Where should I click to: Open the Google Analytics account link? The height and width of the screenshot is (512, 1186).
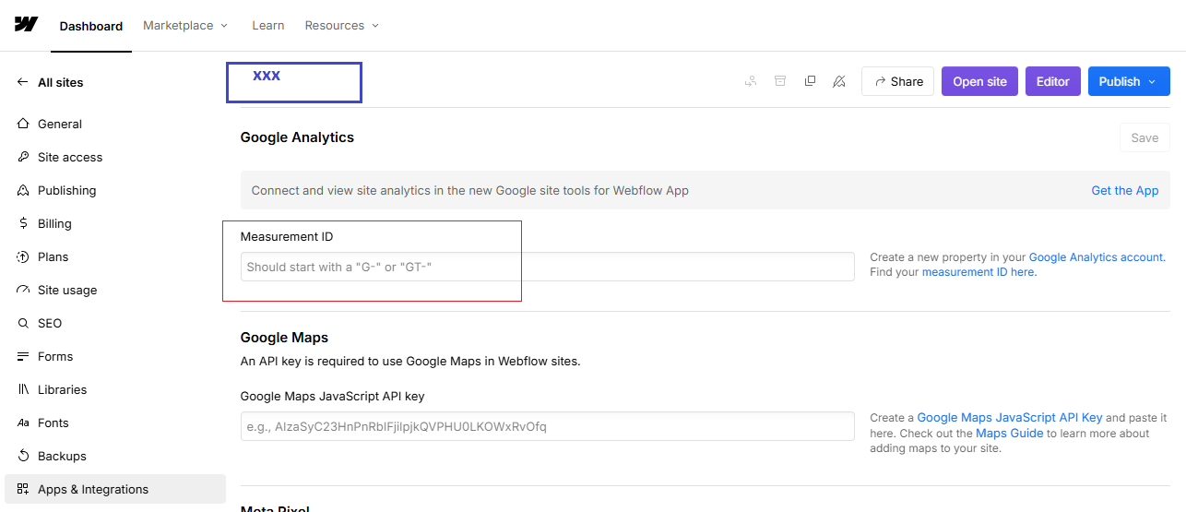[1097, 257]
